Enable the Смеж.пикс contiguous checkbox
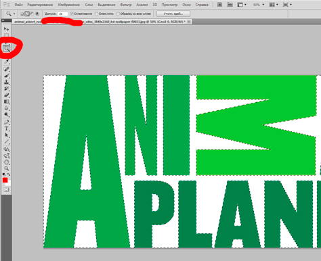The height and width of the screenshot is (261, 321). tap(96, 14)
